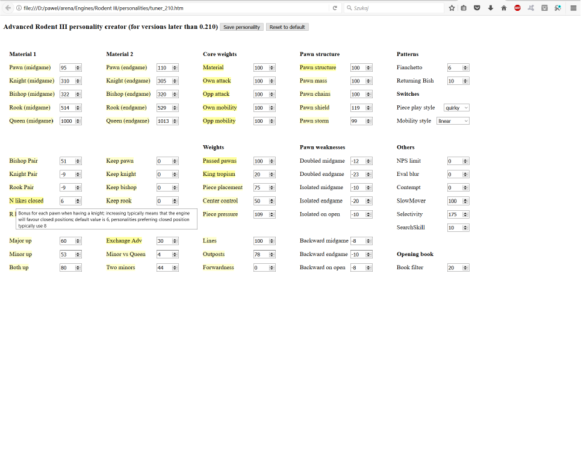Click the Selectivity spinner arrows
The width and height of the screenshot is (581, 459).
click(x=465, y=214)
